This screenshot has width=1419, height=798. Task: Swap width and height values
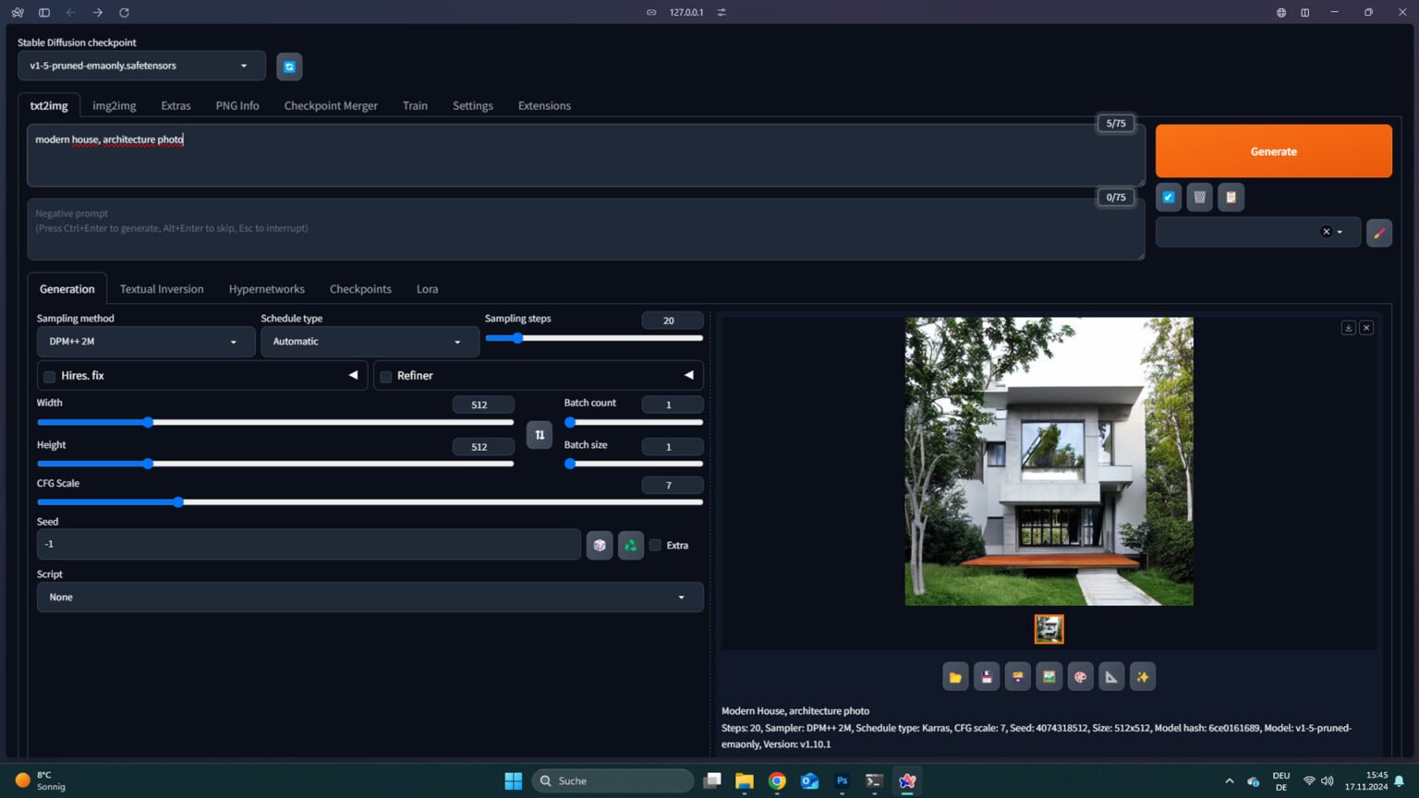pos(540,435)
